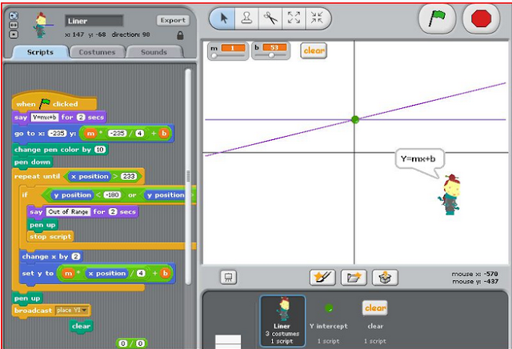Select the grow sprite tool

[294, 18]
